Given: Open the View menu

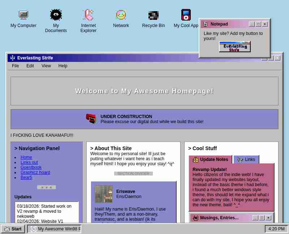Looking at the screenshot, I should click(46, 66).
